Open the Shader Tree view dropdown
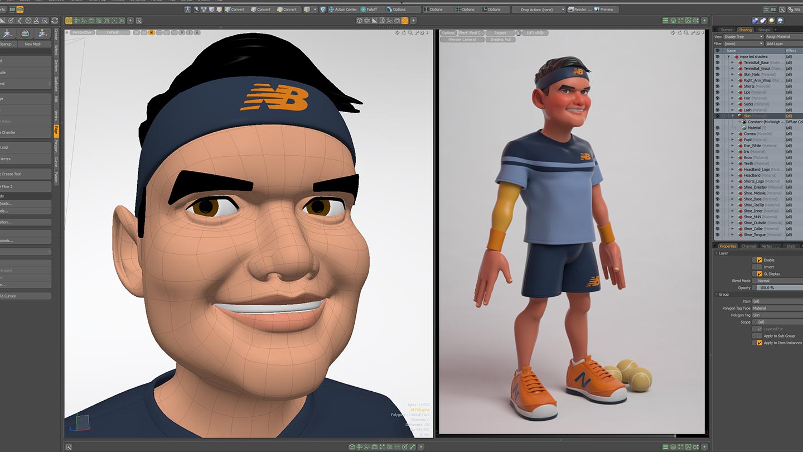 743,37
